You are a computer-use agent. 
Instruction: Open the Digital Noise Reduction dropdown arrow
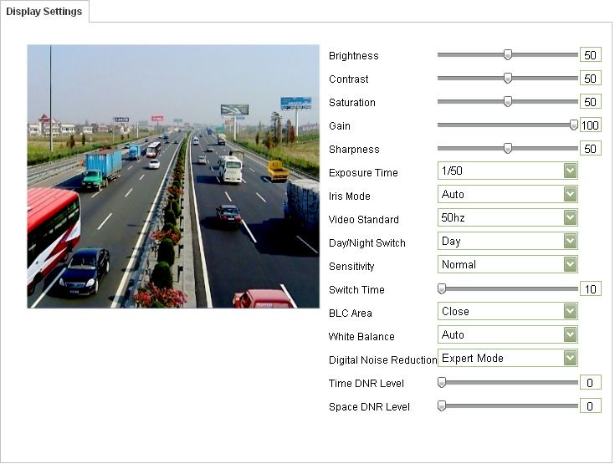point(571,358)
